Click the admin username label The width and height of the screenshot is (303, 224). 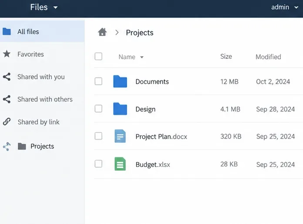(280, 7)
